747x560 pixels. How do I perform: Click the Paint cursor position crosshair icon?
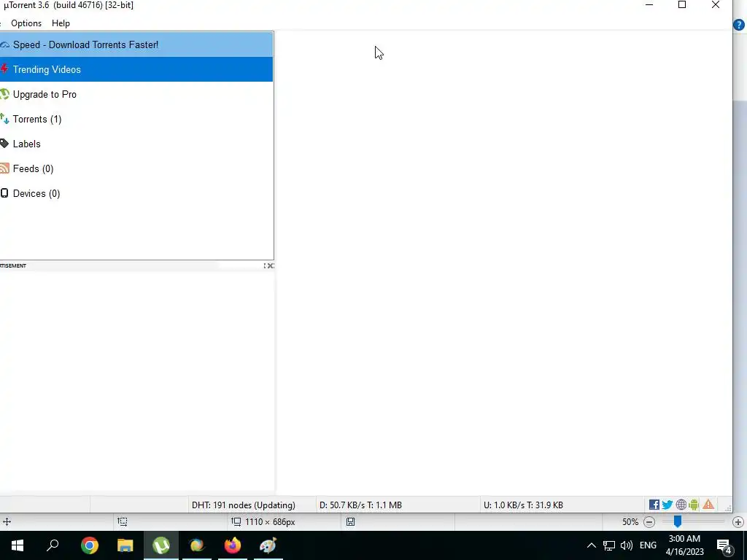7,521
